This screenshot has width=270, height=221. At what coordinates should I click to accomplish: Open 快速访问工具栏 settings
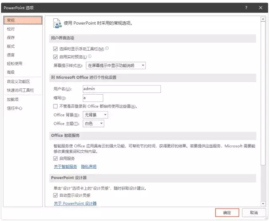(x=23, y=90)
